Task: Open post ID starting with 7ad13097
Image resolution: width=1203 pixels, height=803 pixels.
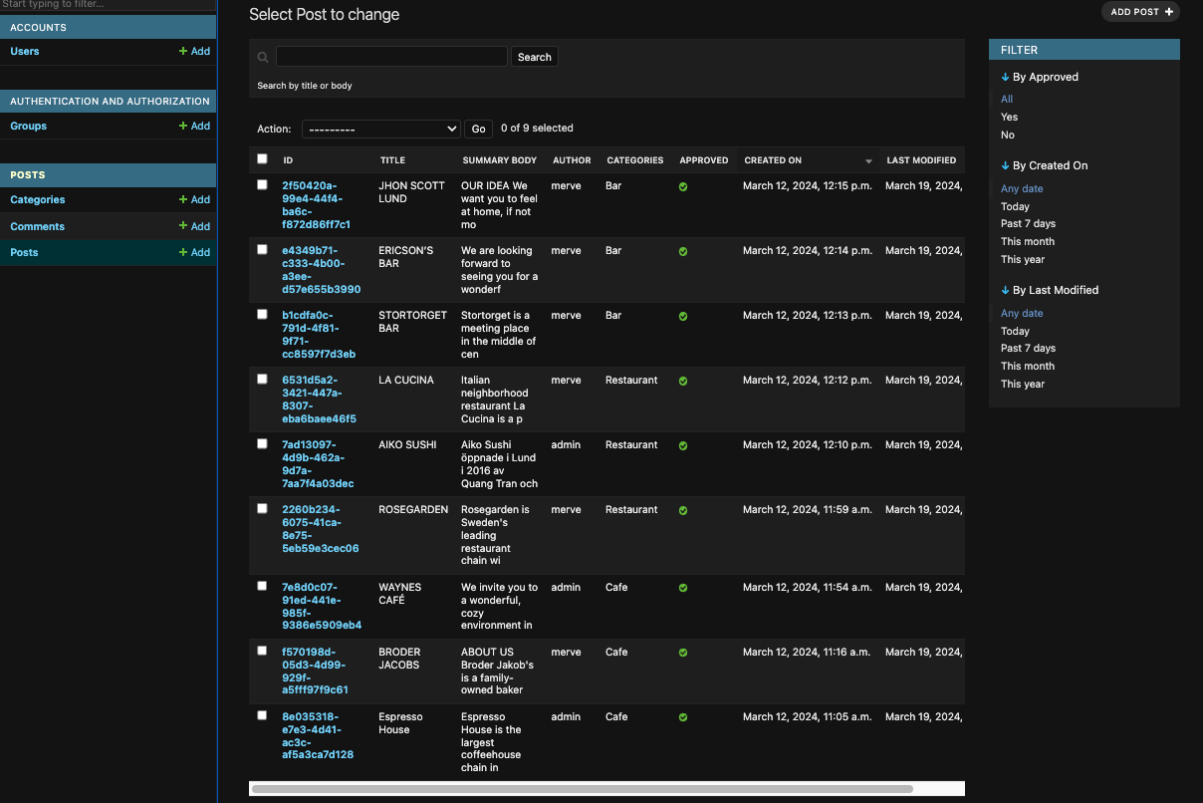Action: click(x=318, y=464)
